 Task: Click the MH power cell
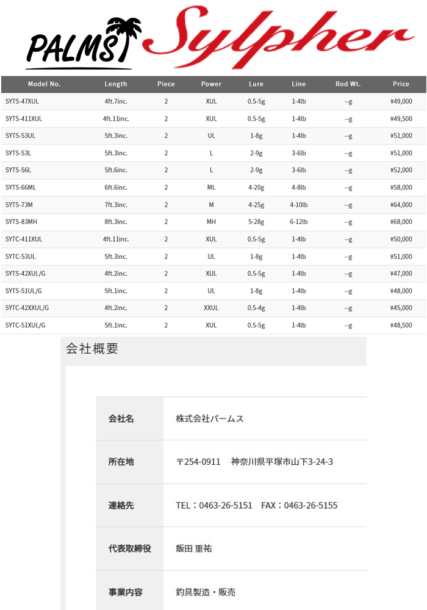211,222
